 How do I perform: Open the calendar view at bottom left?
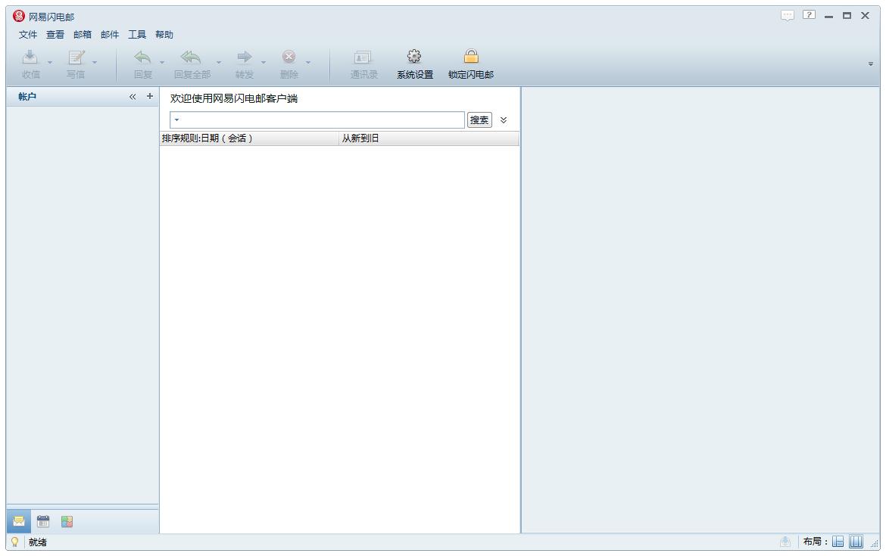pos(42,521)
